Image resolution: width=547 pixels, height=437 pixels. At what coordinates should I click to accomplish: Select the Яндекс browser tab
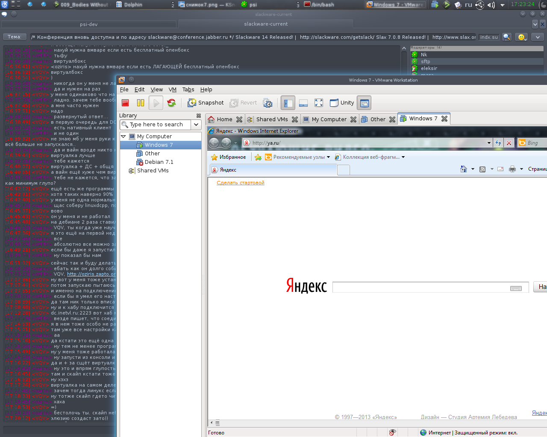pyautogui.click(x=273, y=170)
